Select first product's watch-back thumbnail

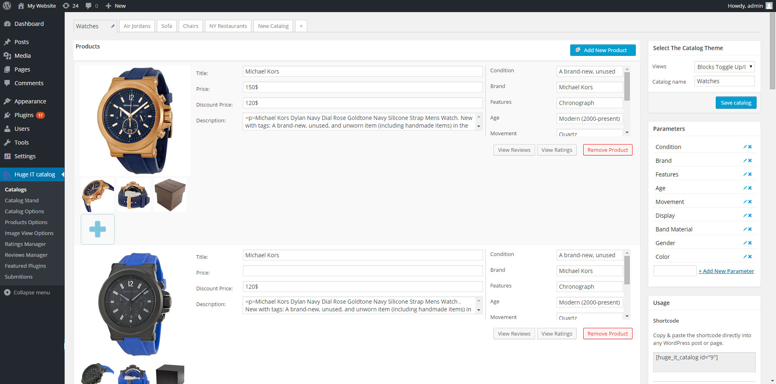134,195
